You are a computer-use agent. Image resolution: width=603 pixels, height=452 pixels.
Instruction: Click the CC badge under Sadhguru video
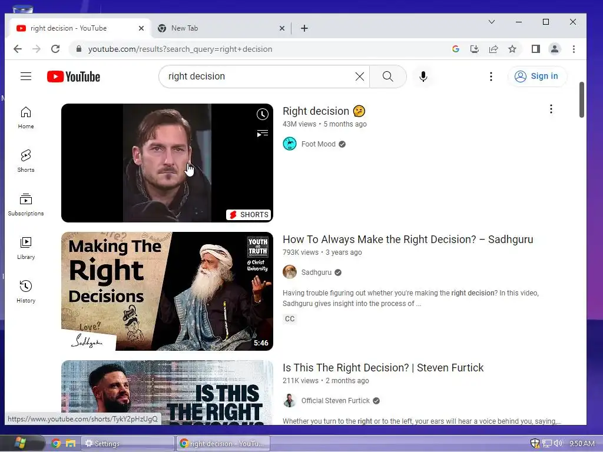[290, 318]
